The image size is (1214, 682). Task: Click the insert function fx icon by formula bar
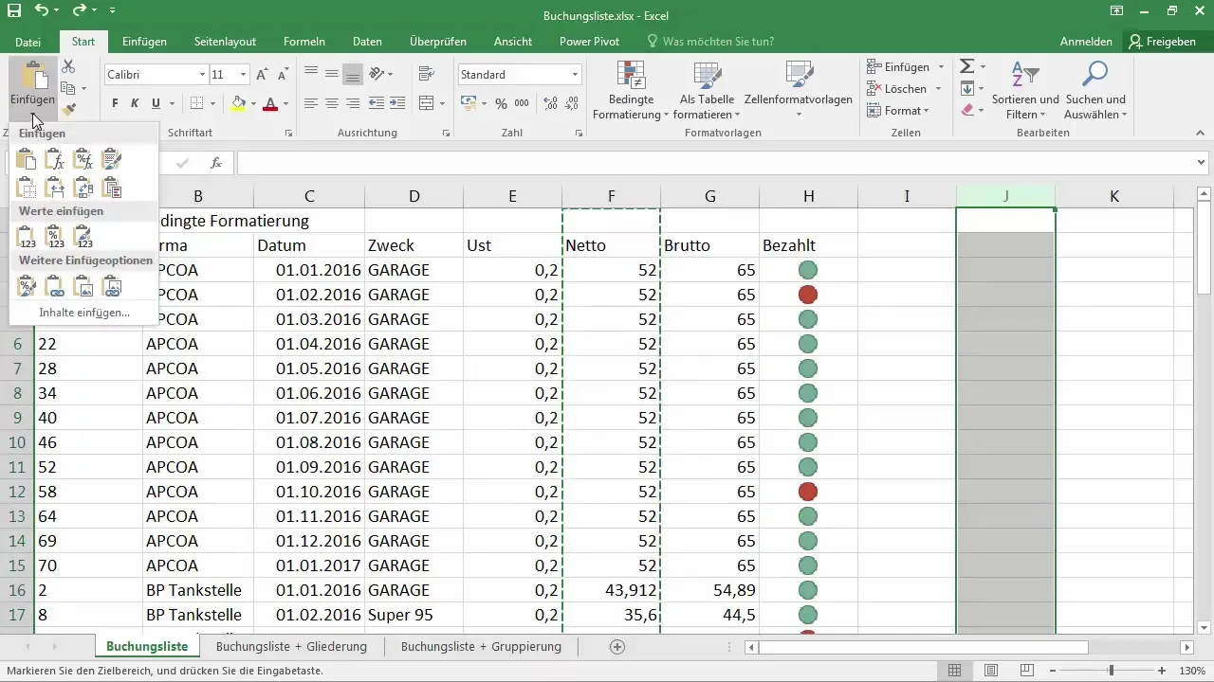pyautogui.click(x=216, y=163)
